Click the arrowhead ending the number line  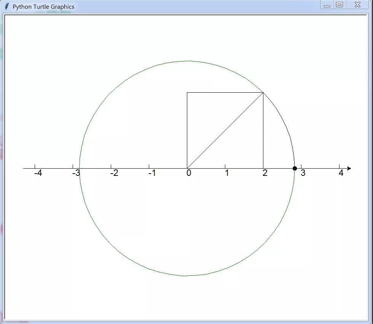tap(349, 169)
